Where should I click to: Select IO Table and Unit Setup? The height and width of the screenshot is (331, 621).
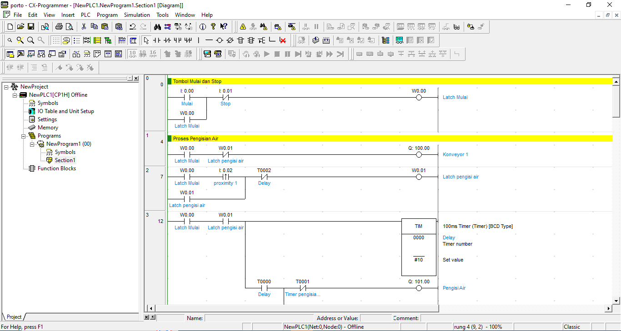pyautogui.click(x=65, y=111)
